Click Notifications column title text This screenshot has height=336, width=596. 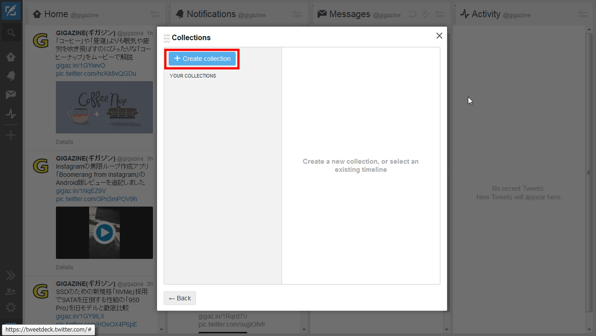pos(211,14)
